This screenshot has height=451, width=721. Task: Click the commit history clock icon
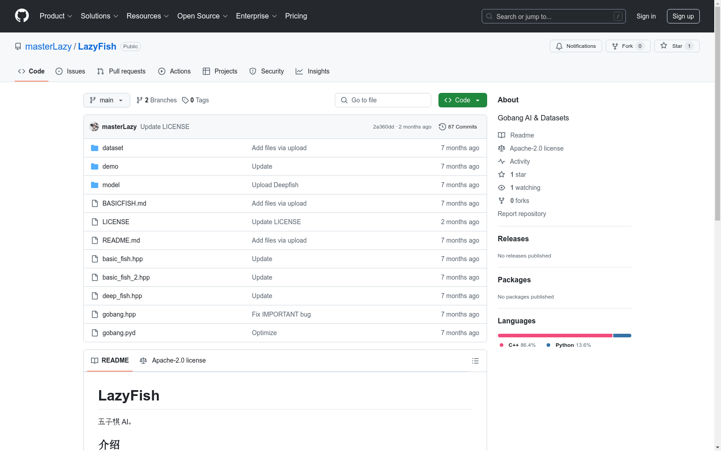[442, 127]
